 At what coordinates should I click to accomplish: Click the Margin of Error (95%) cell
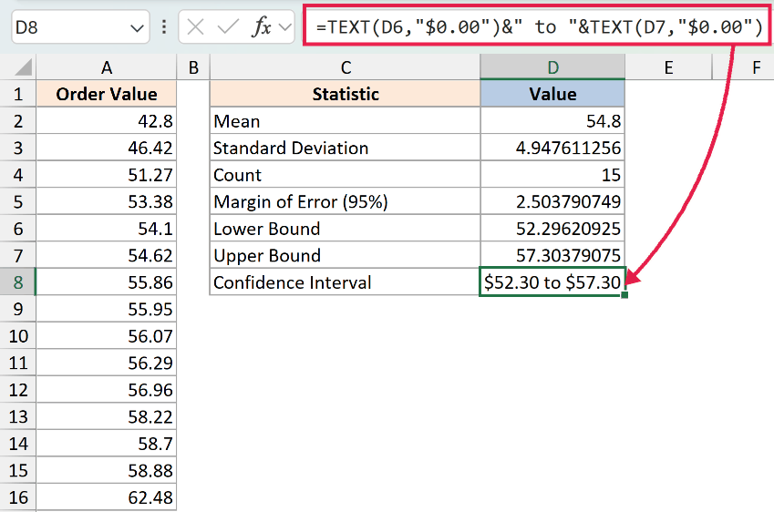[x=345, y=201]
